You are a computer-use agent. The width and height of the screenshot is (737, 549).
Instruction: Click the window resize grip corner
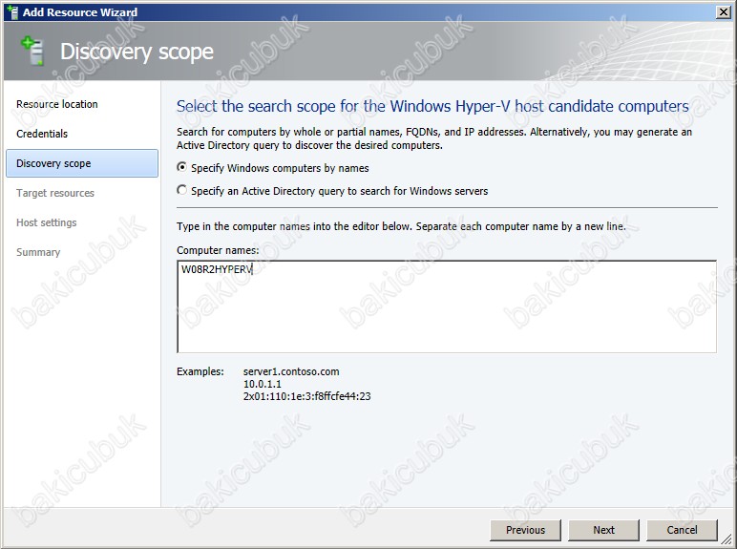(x=727, y=538)
